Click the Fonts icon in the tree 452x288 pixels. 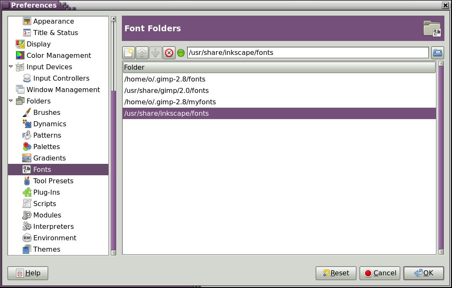click(27, 169)
